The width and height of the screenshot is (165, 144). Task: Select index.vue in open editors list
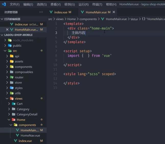pyautogui.click(x=23, y=24)
